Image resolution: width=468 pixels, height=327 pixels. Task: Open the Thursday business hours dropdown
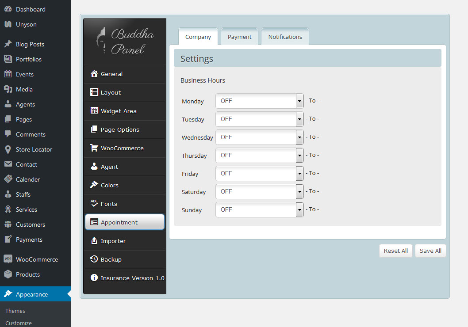click(259, 156)
